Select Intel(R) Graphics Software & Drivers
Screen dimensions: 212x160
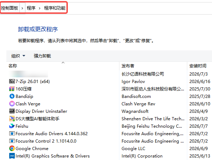pyautogui.click(x=53, y=156)
